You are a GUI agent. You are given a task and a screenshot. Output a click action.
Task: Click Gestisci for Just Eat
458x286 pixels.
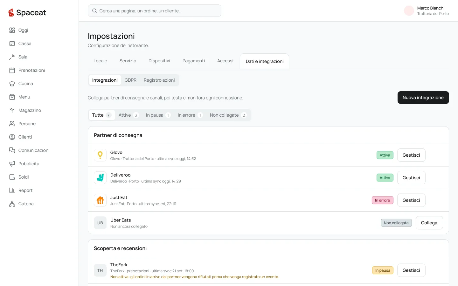tap(411, 200)
